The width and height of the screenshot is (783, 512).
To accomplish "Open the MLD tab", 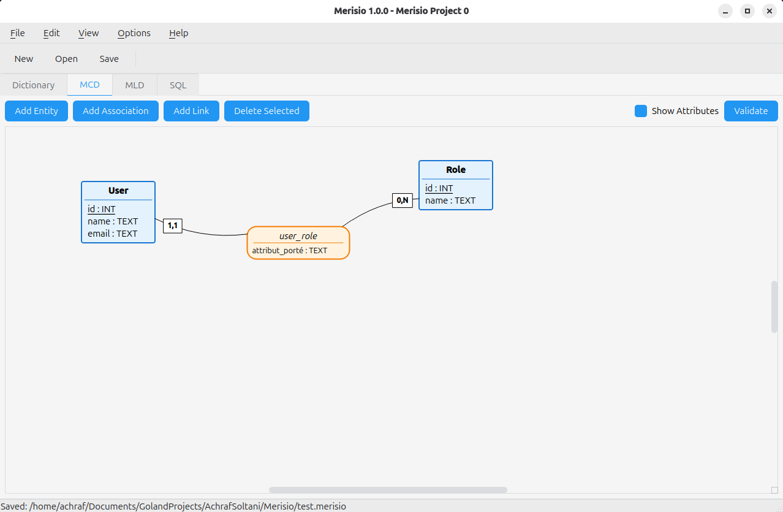I will (135, 85).
